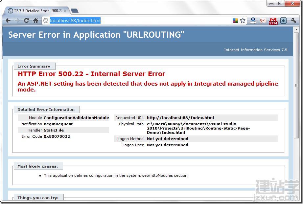Screen dimensions: 303x204
Task: Click the 'Detailed Error Information' label
Action: [46, 110]
